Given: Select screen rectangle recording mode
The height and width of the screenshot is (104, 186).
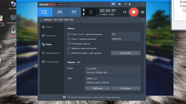Looking at the screenshot, I should point(44,12).
